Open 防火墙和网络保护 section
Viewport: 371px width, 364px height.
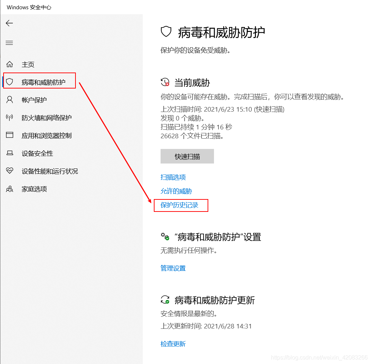[47, 118]
